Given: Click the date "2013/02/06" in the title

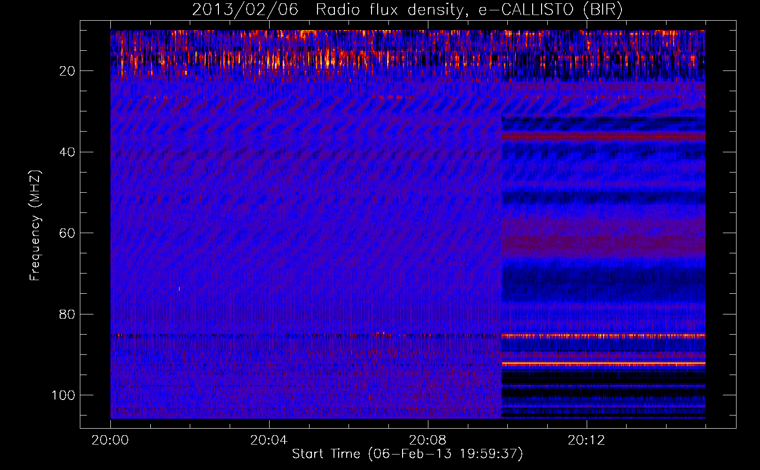Looking at the screenshot, I should point(245,9).
